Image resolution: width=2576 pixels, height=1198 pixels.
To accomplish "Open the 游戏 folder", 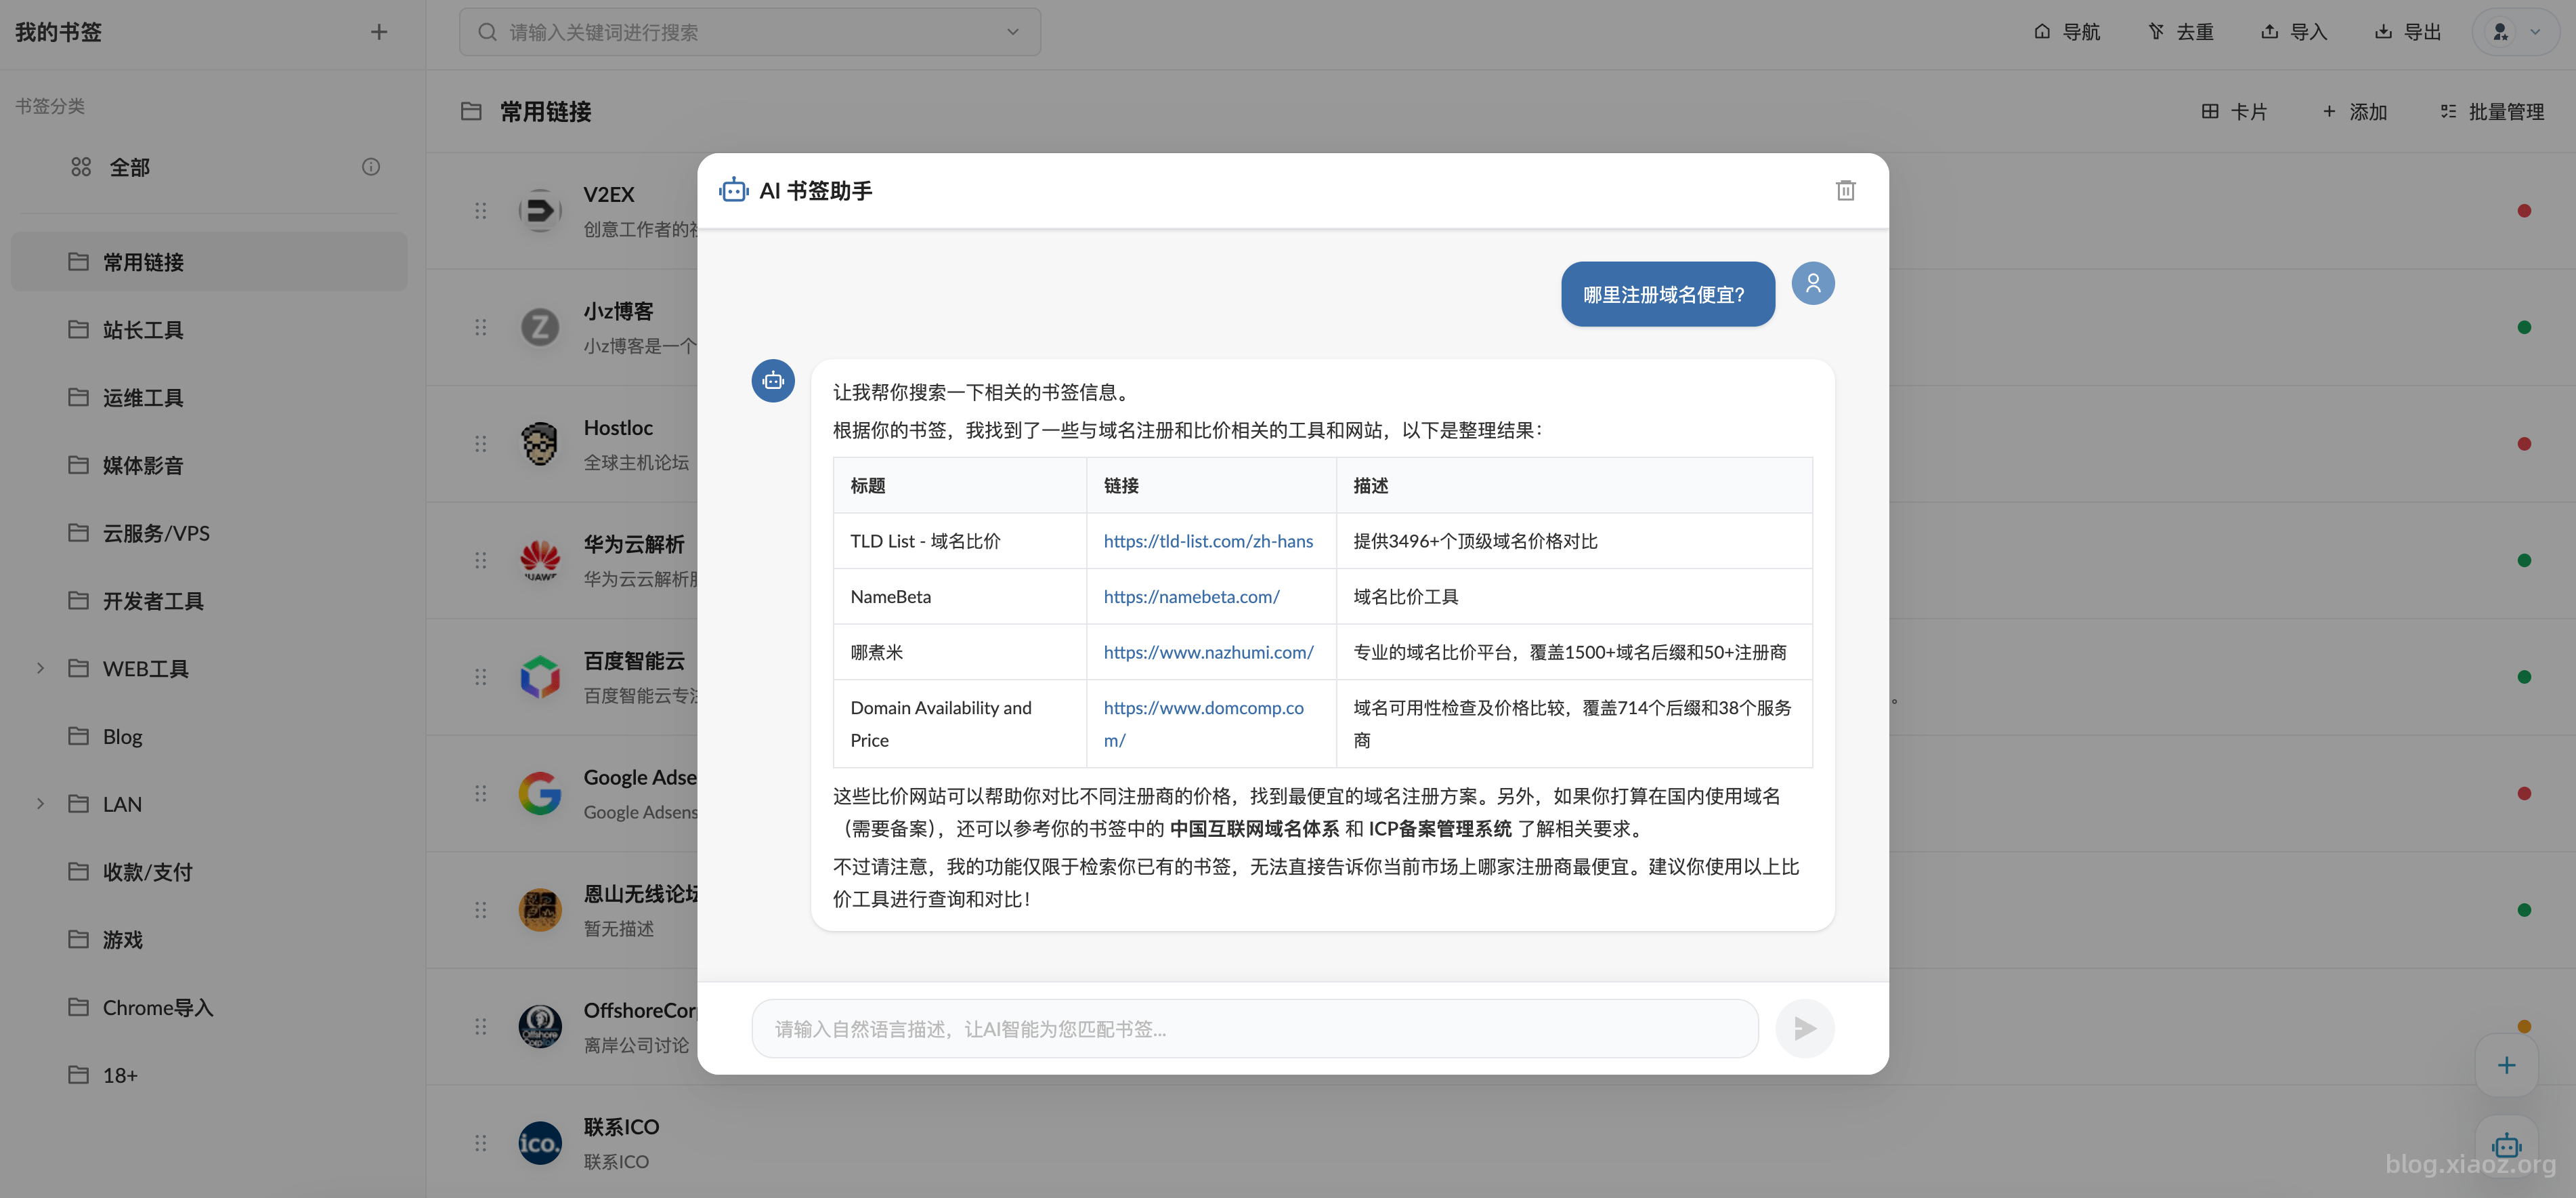I will click(209, 940).
